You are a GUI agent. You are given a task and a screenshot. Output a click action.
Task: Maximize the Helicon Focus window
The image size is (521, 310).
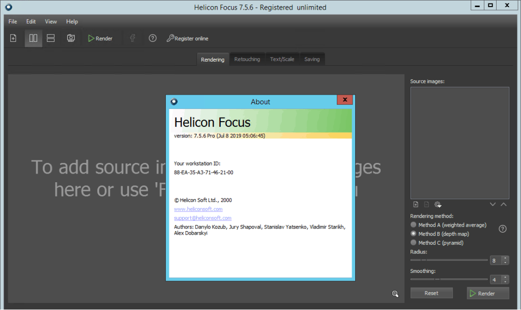tap(490, 6)
